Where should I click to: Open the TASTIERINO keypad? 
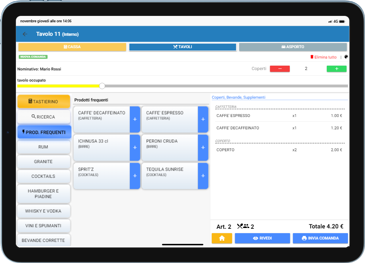pyautogui.click(x=43, y=101)
